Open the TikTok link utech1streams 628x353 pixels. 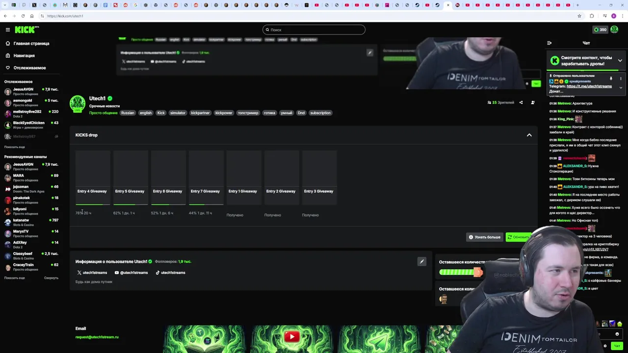170,273
